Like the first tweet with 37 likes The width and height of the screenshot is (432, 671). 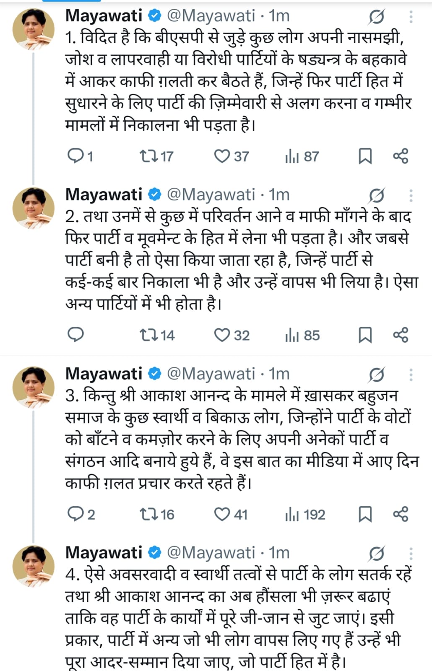click(x=222, y=156)
